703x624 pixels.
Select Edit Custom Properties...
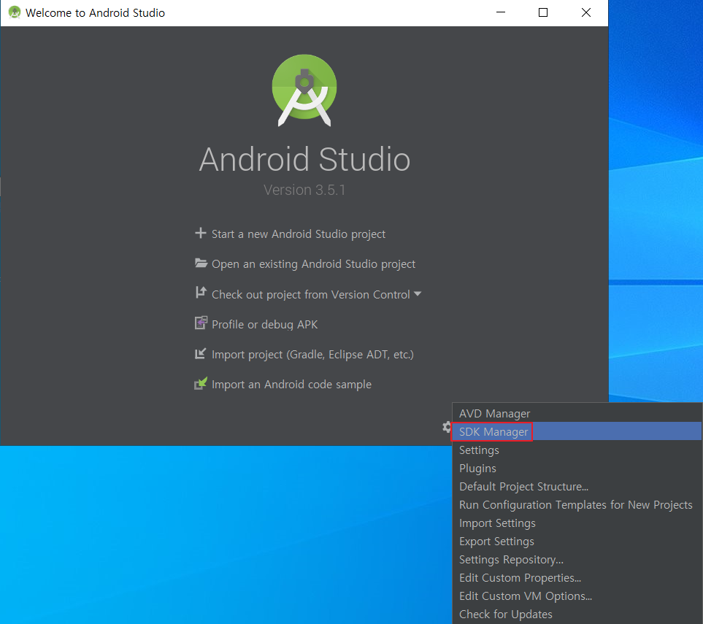point(577,578)
